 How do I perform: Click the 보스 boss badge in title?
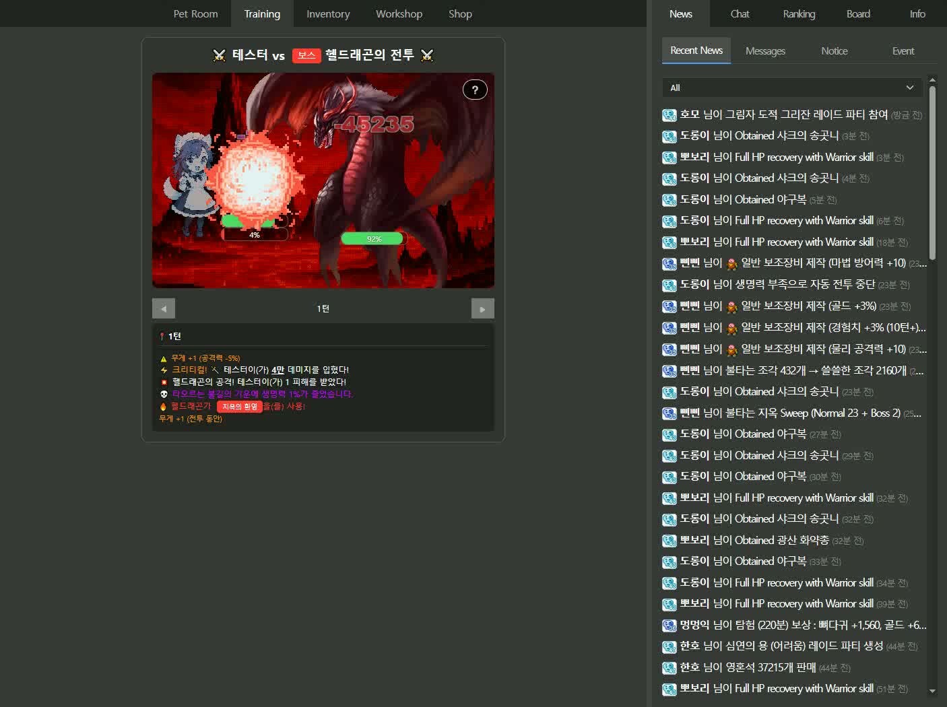[306, 55]
